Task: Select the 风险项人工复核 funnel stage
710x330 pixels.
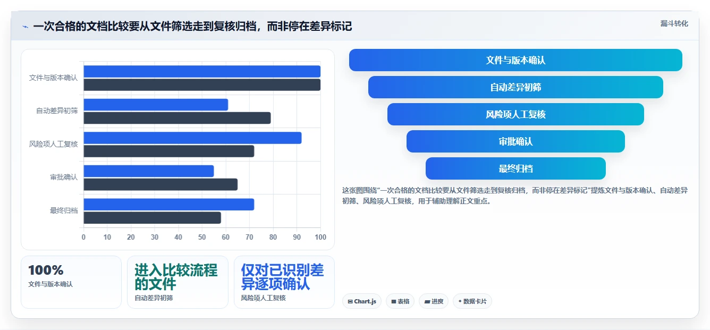Action: tap(515, 114)
